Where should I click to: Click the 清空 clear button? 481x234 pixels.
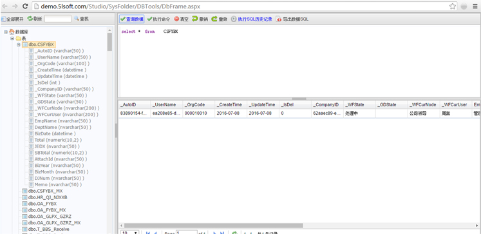point(182,19)
